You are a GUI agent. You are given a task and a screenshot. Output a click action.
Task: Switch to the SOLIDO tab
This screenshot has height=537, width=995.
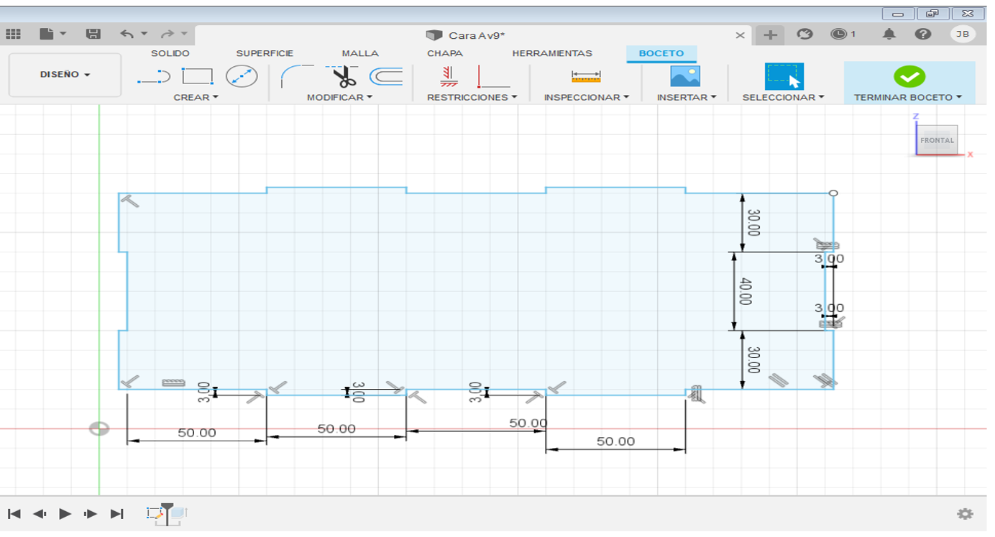click(x=170, y=53)
